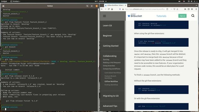Toggle reader view in address bar
Viewport: 199px width, 112px height.
tap(167, 9)
